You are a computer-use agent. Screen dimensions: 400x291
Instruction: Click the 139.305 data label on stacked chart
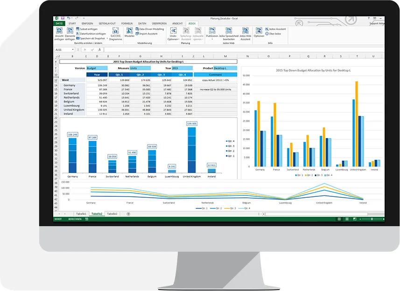pos(191,124)
